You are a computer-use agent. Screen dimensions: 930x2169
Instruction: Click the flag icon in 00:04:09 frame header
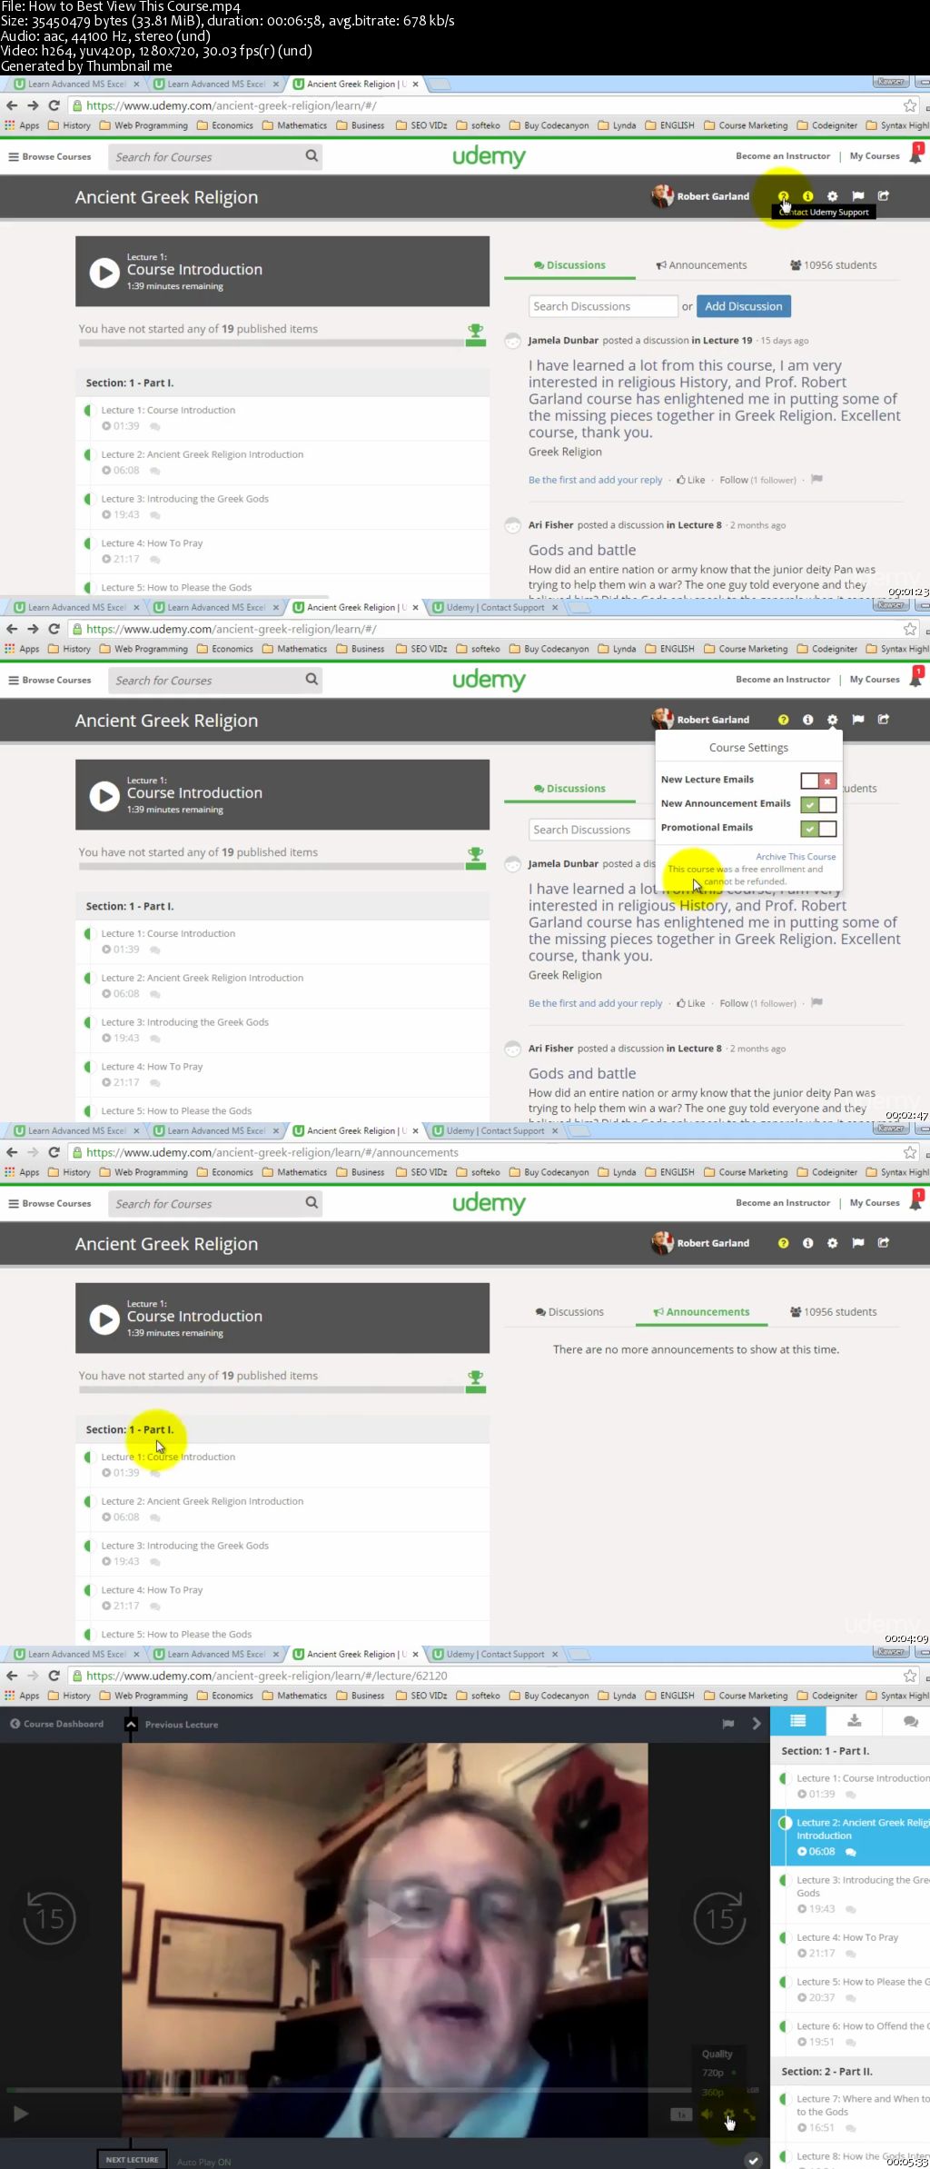(x=857, y=1243)
